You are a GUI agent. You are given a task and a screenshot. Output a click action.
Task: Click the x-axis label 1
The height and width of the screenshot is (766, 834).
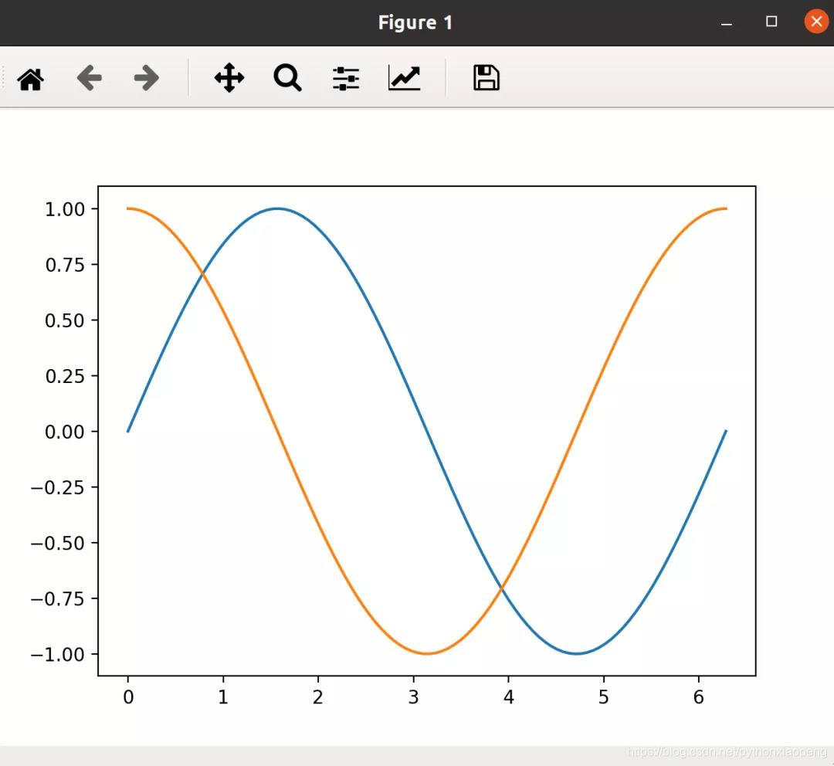click(223, 697)
